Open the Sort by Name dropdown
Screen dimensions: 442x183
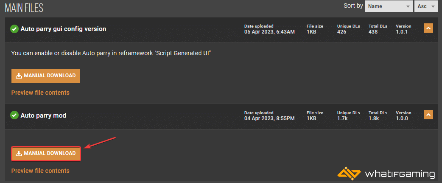(x=389, y=6)
